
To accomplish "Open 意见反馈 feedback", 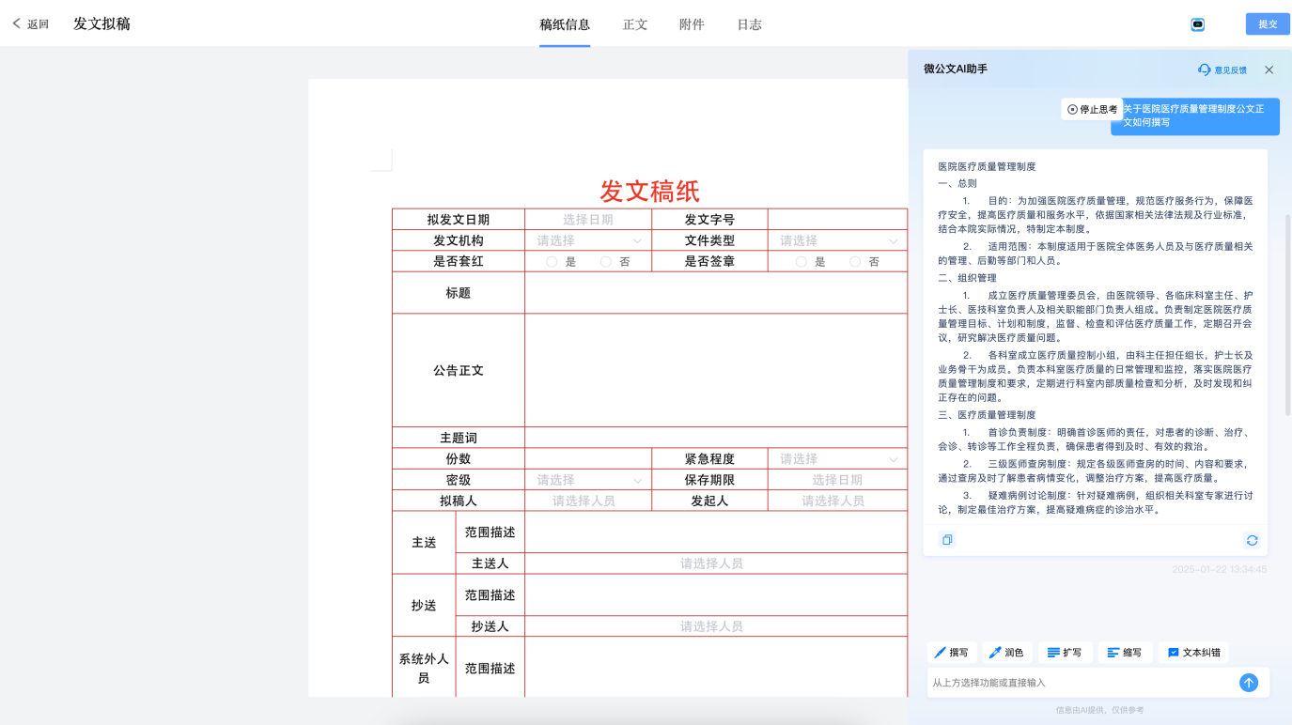I will point(1222,69).
